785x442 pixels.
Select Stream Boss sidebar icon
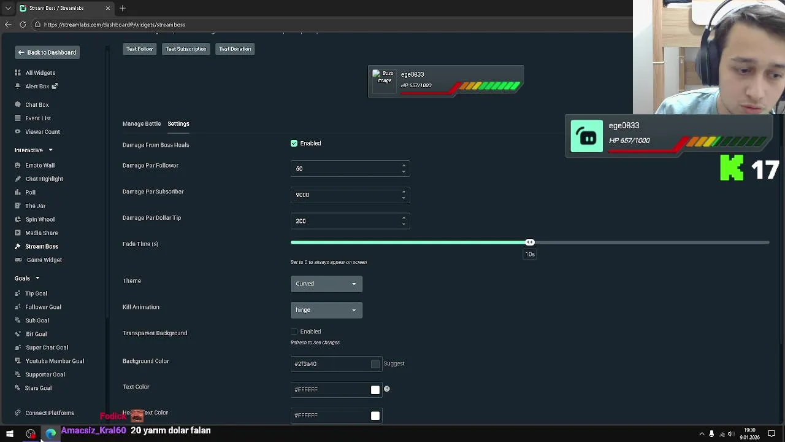click(18, 246)
